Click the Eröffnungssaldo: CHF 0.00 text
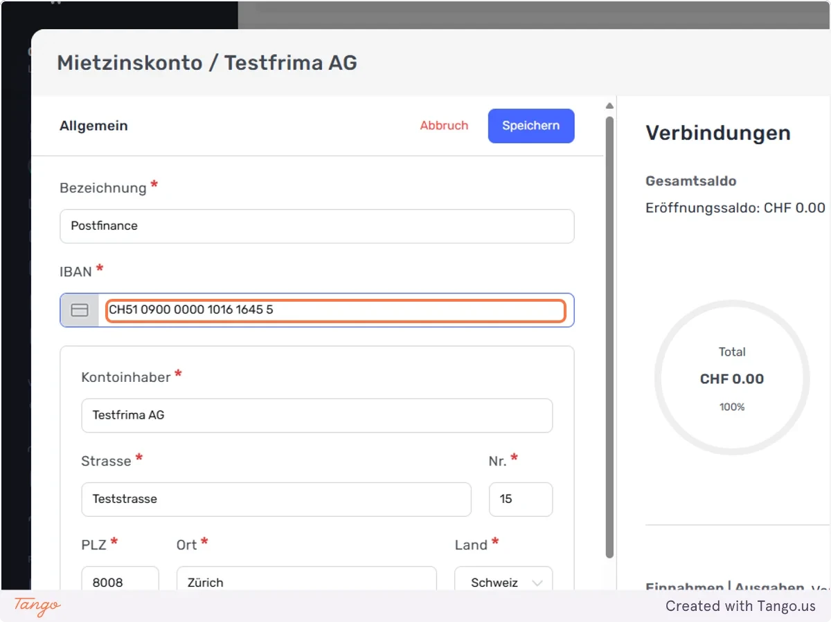 coord(735,208)
